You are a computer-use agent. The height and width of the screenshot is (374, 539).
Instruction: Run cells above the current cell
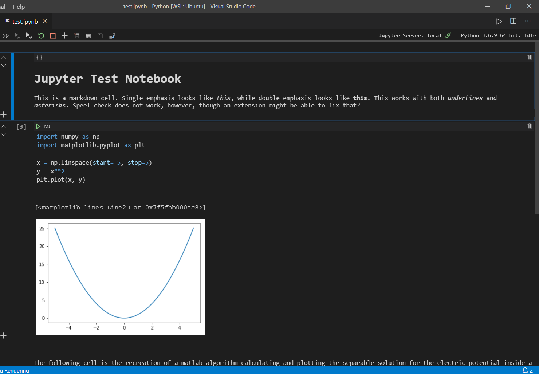coord(17,36)
